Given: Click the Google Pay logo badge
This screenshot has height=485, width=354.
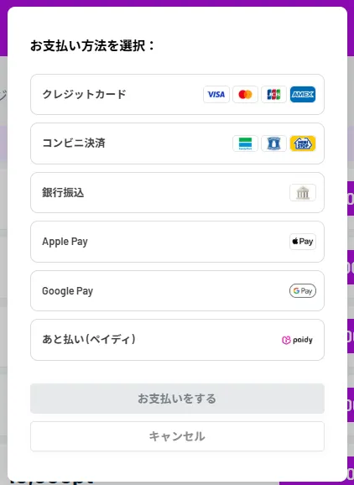Looking at the screenshot, I should click(x=303, y=291).
